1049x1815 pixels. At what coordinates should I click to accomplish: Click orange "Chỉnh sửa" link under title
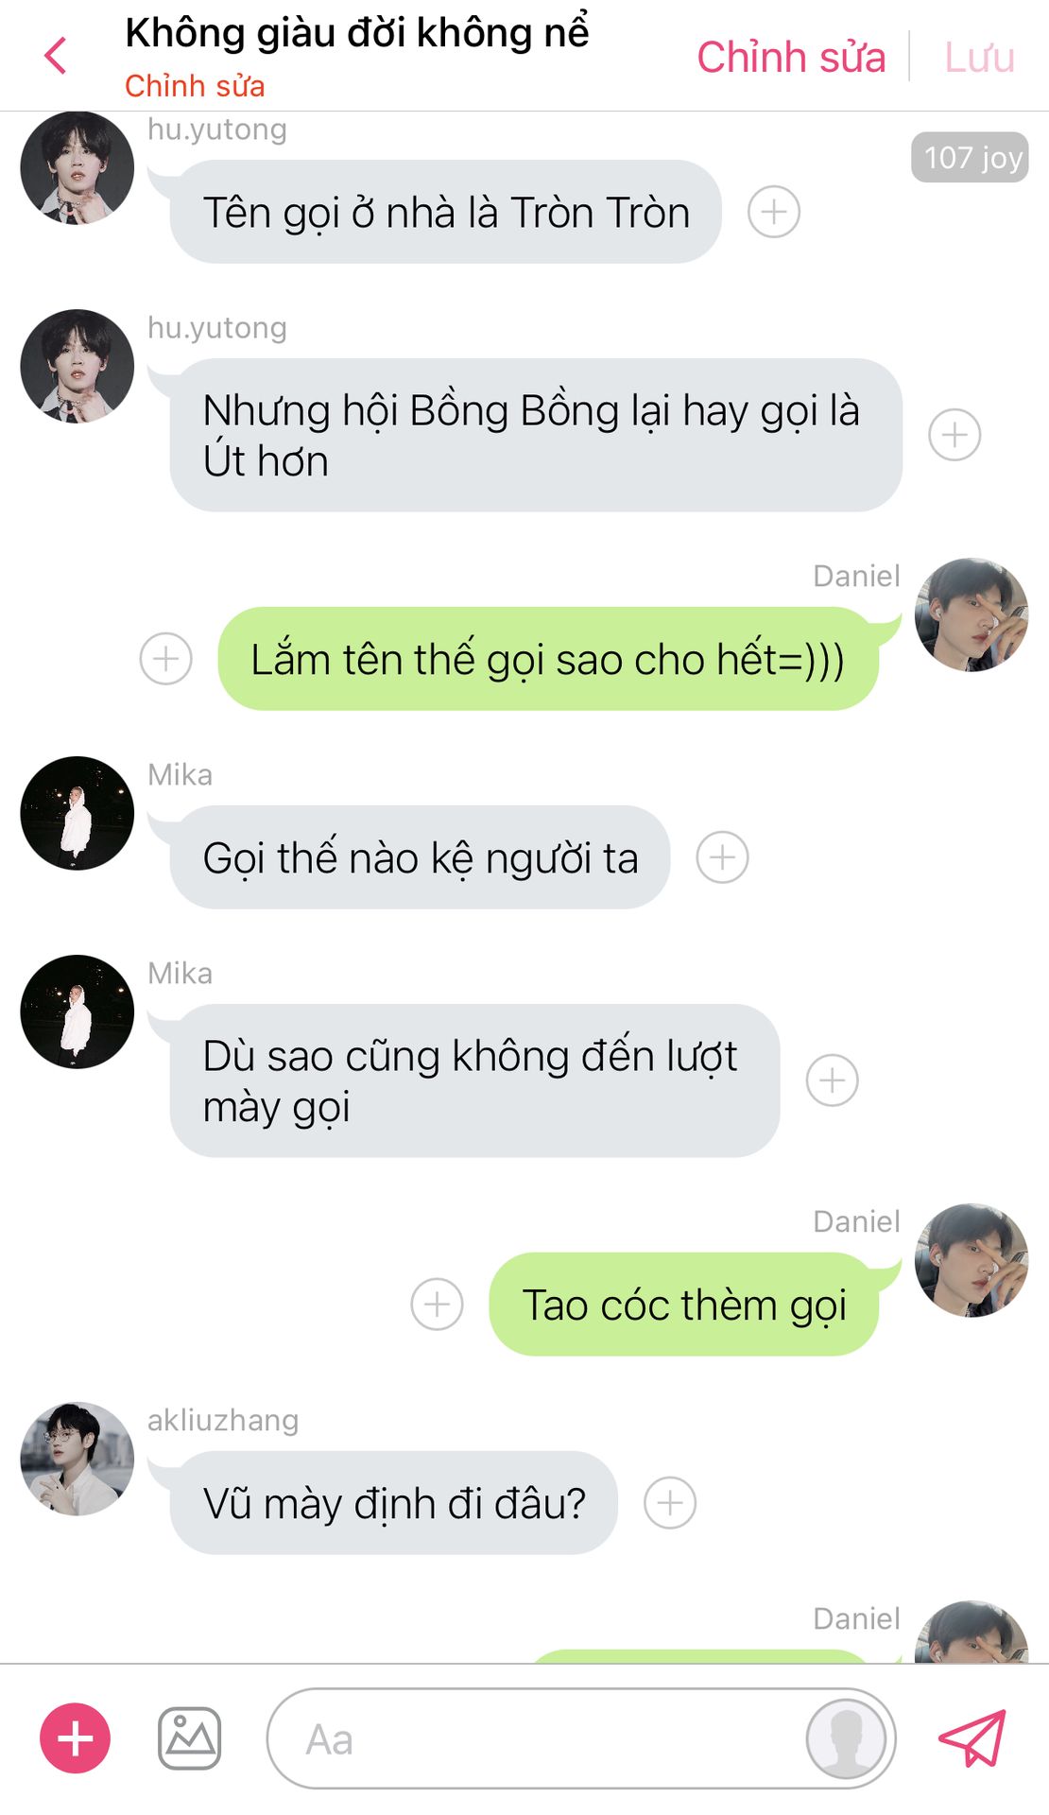[195, 86]
